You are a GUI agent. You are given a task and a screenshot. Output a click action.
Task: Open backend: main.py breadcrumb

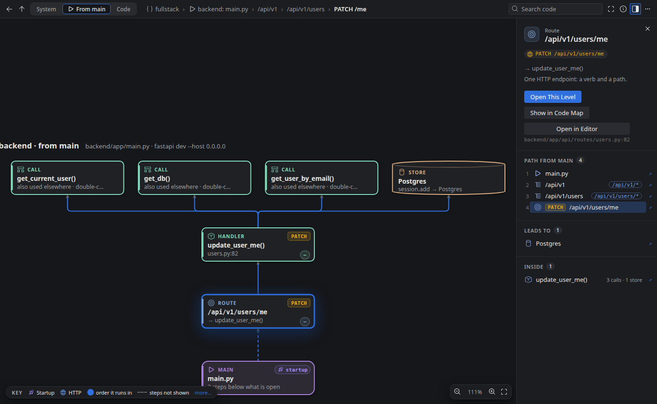click(x=219, y=9)
